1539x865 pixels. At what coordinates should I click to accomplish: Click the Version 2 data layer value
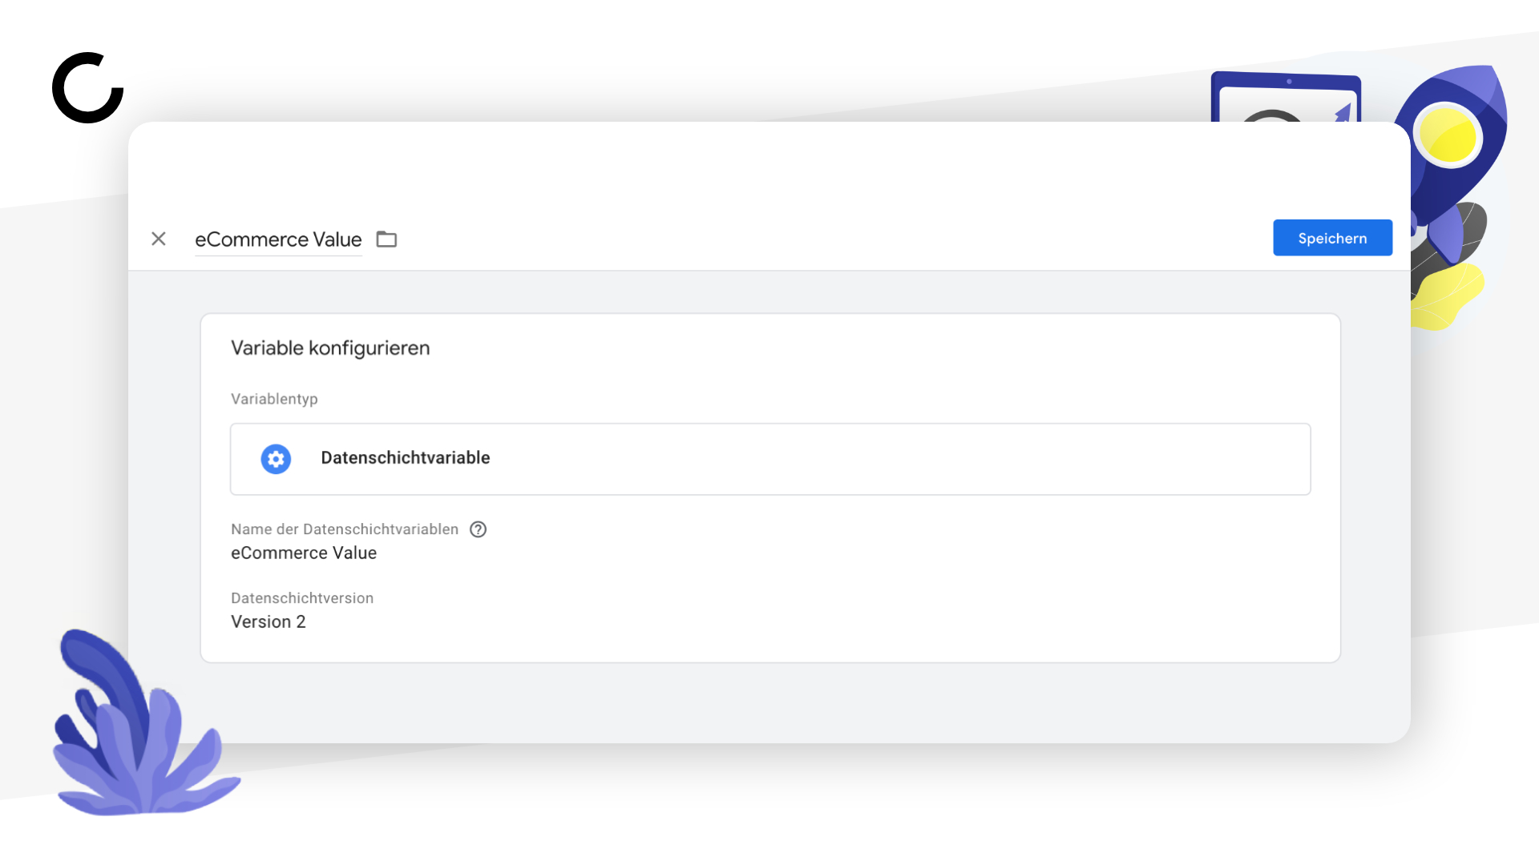coord(269,622)
